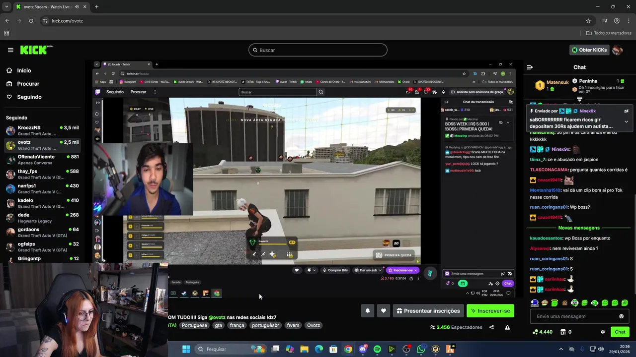Image resolution: width=636 pixels, height=357 pixels.
Task: Hide the pinned message from Ninex9x
Action: (x=626, y=111)
